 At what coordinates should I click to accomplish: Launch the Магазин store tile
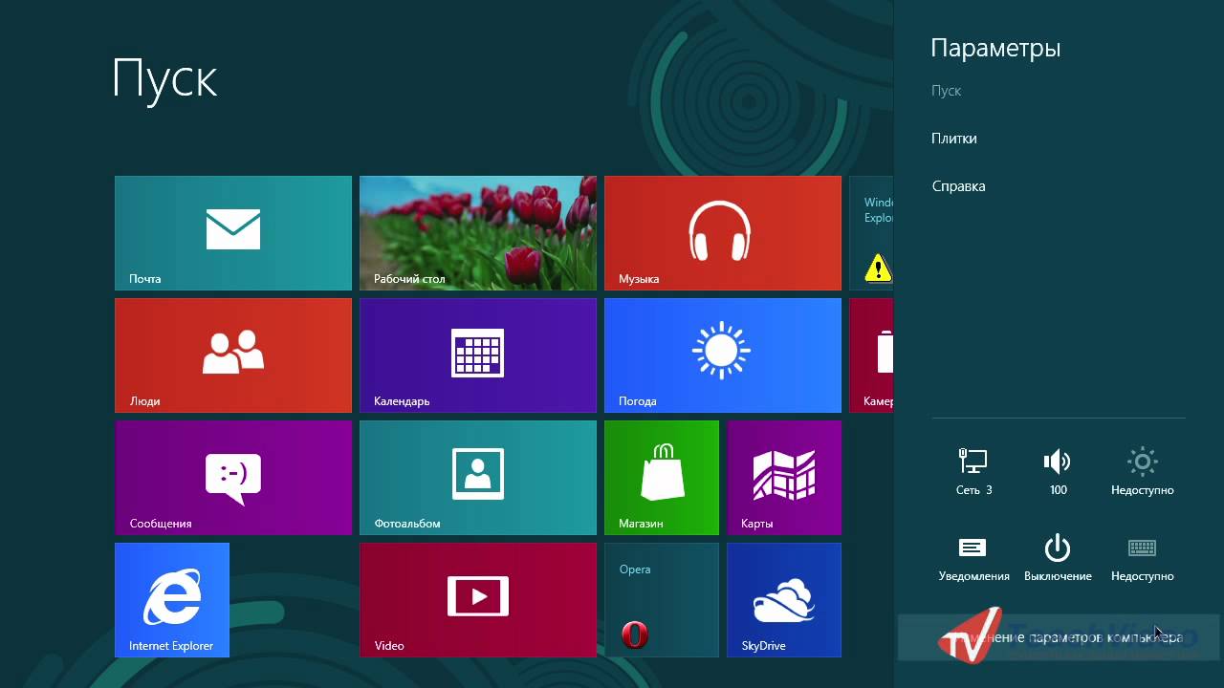click(x=662, y=478)
